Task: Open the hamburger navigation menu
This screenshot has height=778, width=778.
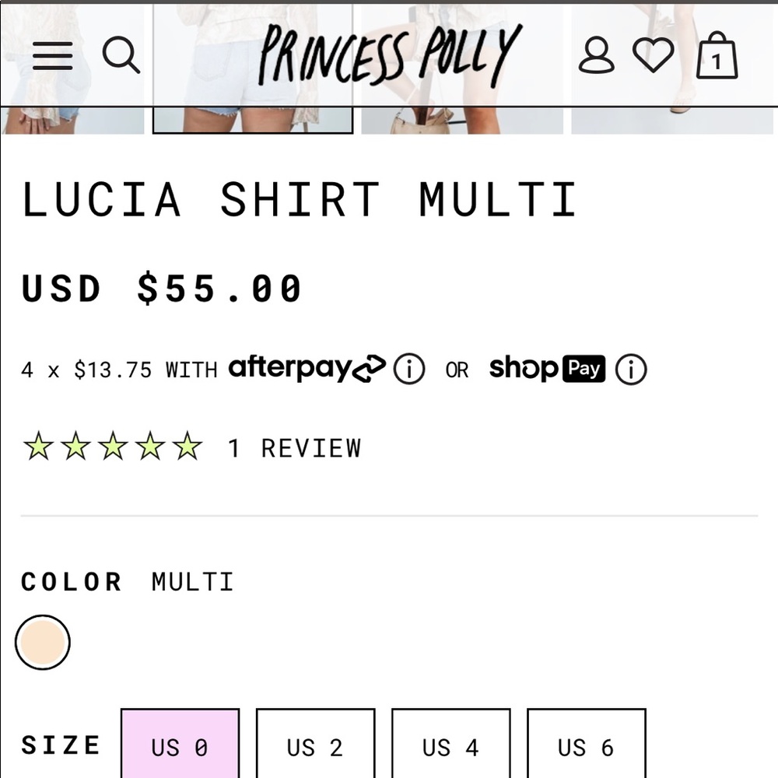Action: [x=53, y=56]
